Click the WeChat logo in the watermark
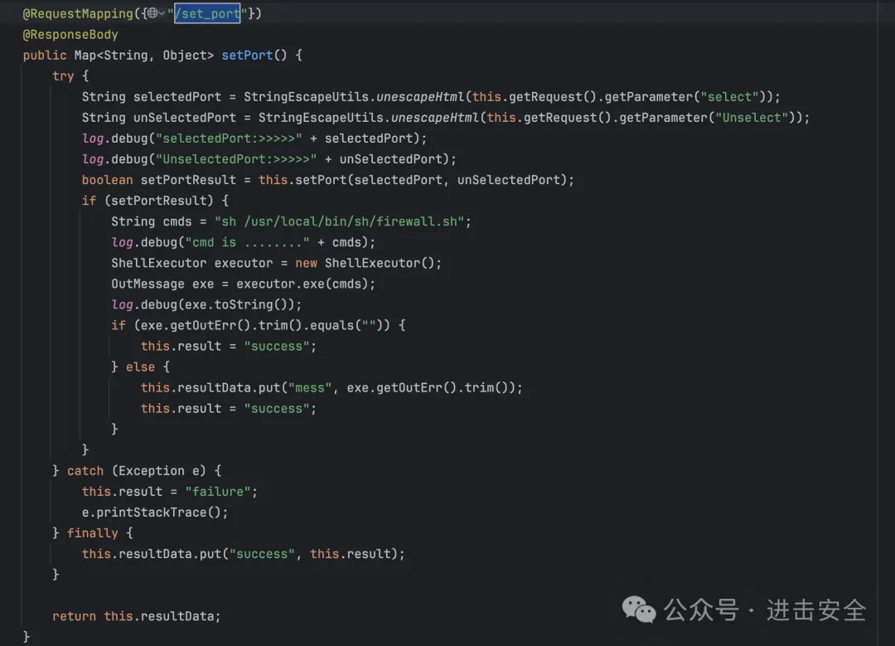895x646 pixels. click(638, 611)
